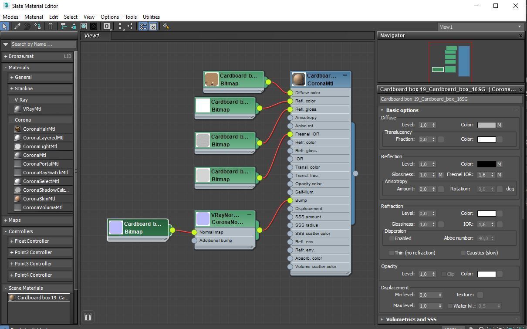527x329 pixels.
Task: Click the Diffuse Color map button M
Action: (x=500, y=125)
